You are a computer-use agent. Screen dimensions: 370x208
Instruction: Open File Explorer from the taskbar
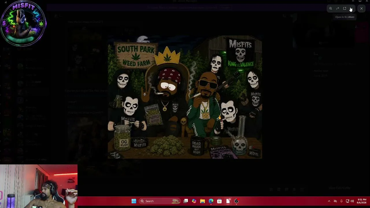click(202, 201)
